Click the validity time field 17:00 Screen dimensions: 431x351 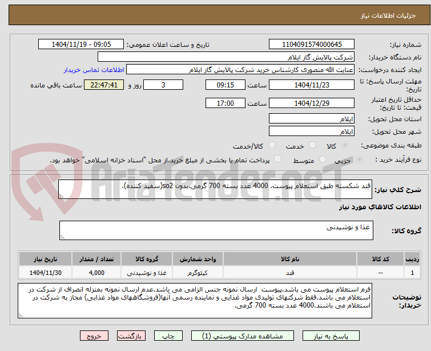225,103
